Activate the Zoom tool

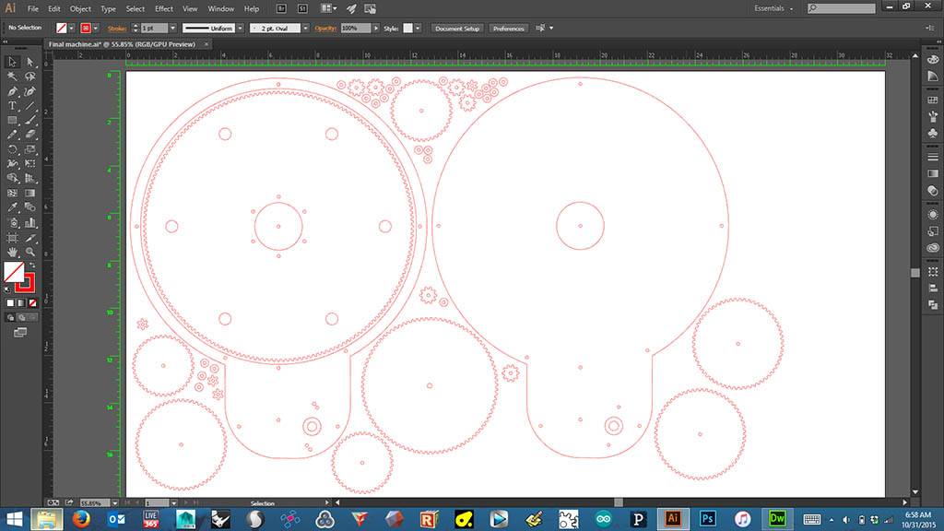point(30,251)
